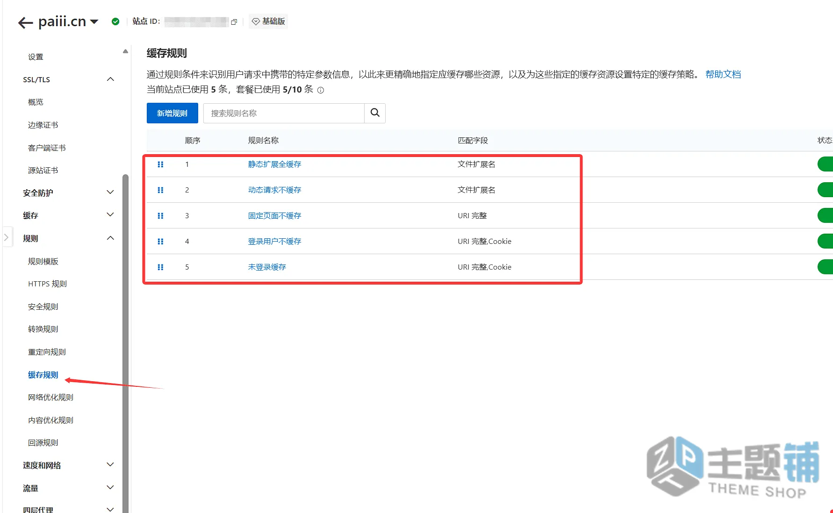The image size is (833, 513).
Task: Open the 未登录缓存 rule
Action: (267, 267)
